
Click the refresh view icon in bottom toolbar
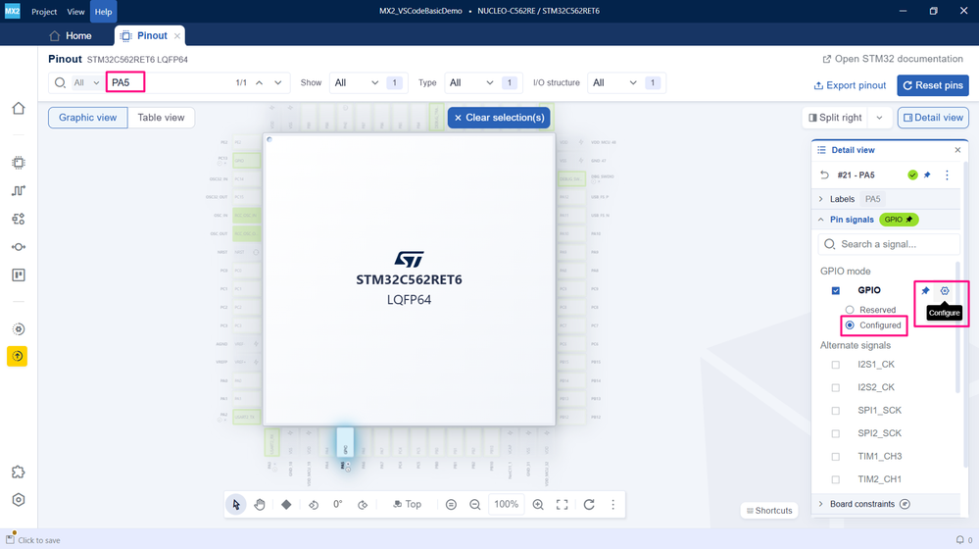589,505
